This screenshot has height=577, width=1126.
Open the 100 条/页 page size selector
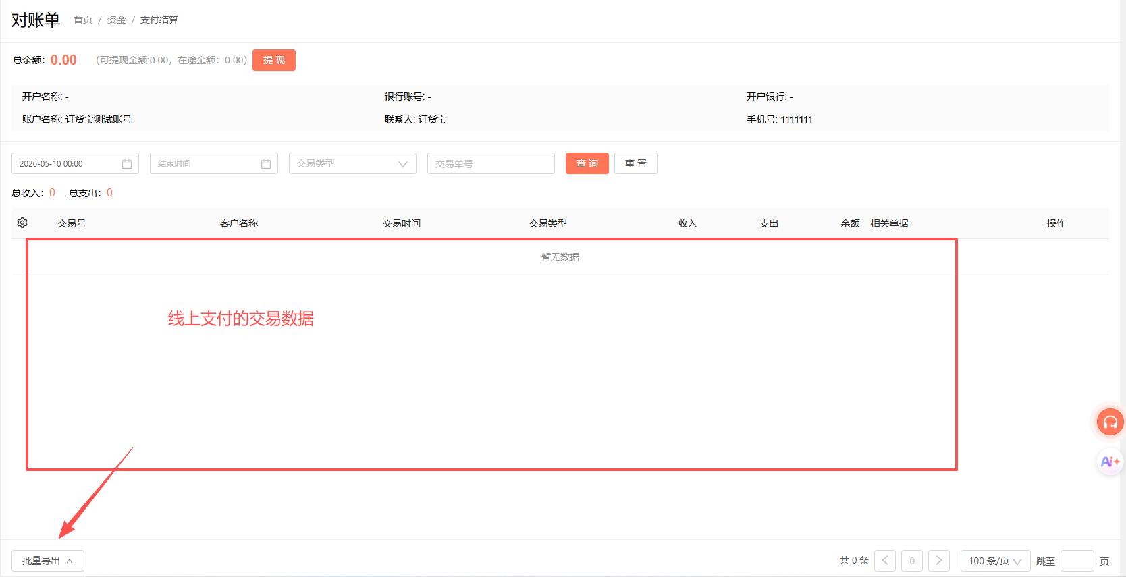996,561
